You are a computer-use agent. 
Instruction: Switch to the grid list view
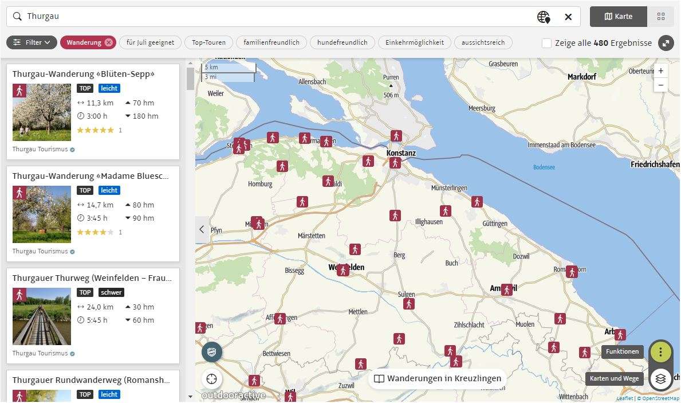point(660,17)
